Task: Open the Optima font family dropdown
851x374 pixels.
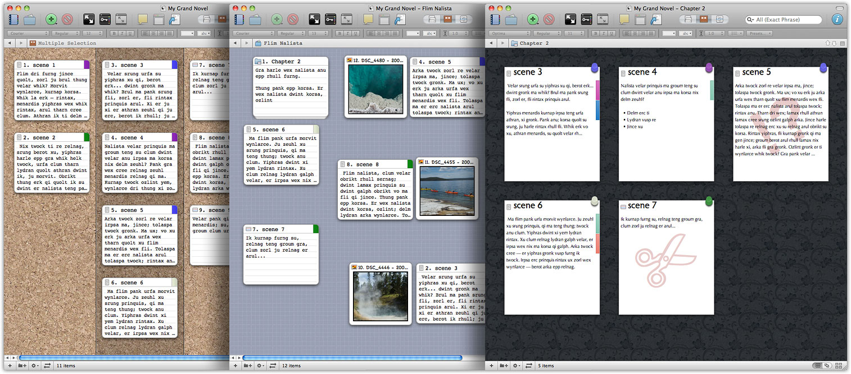Action: coord(508,34)
